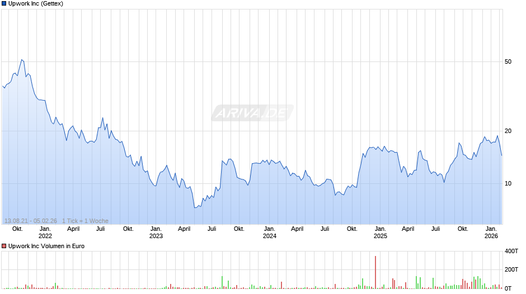Click the 'Jan. 2026' time axis label
Screen dimensions: 526x294
[491, 233]
